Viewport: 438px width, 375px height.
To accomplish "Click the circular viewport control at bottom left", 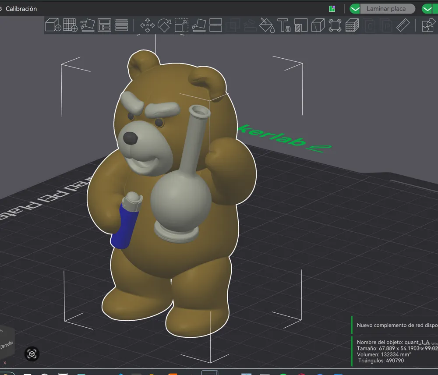I will point(32,354).
